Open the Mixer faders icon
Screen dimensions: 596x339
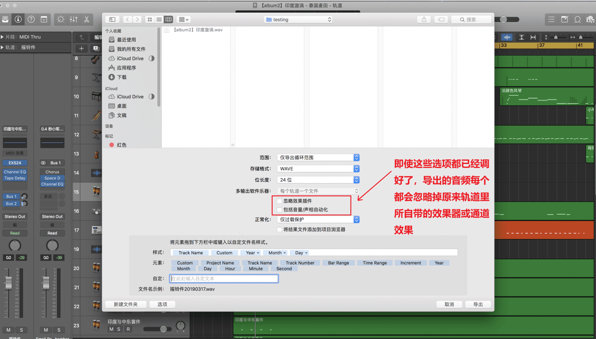coord(74,19)
